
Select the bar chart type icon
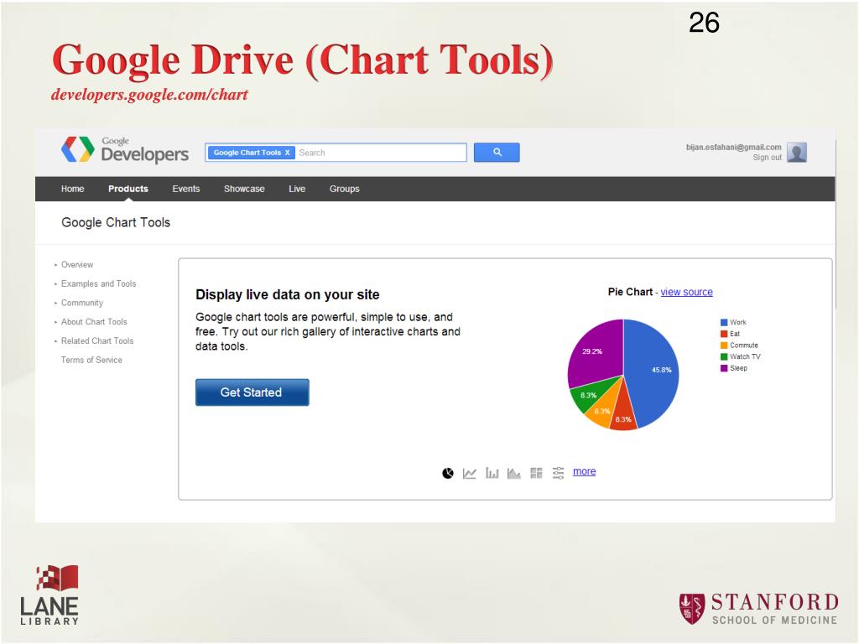pos(492,473)
